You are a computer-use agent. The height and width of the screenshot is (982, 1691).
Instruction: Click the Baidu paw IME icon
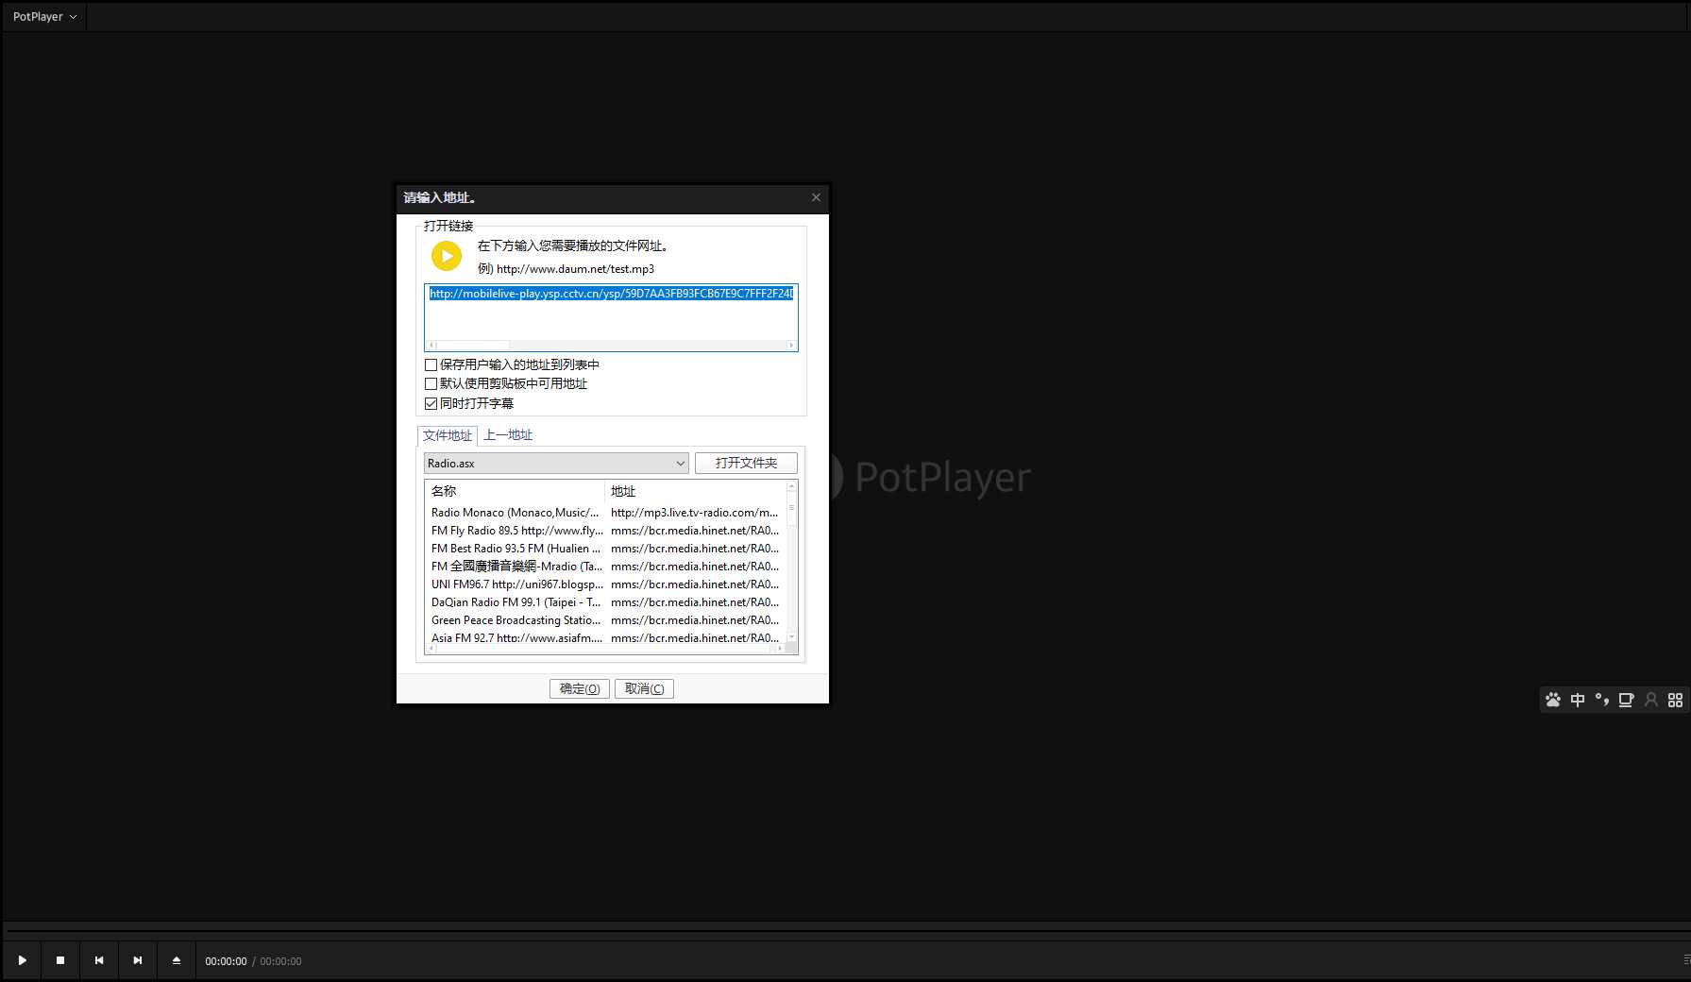[x=1553, y=700]
